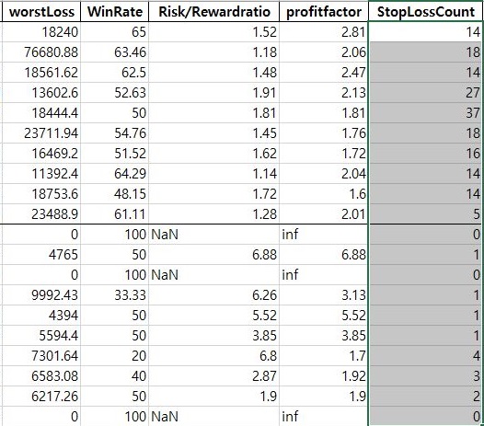The width and height of the screenshot is (484, 426).
Task: Click worstLoss cell 4394
Action: pos(41,316)
